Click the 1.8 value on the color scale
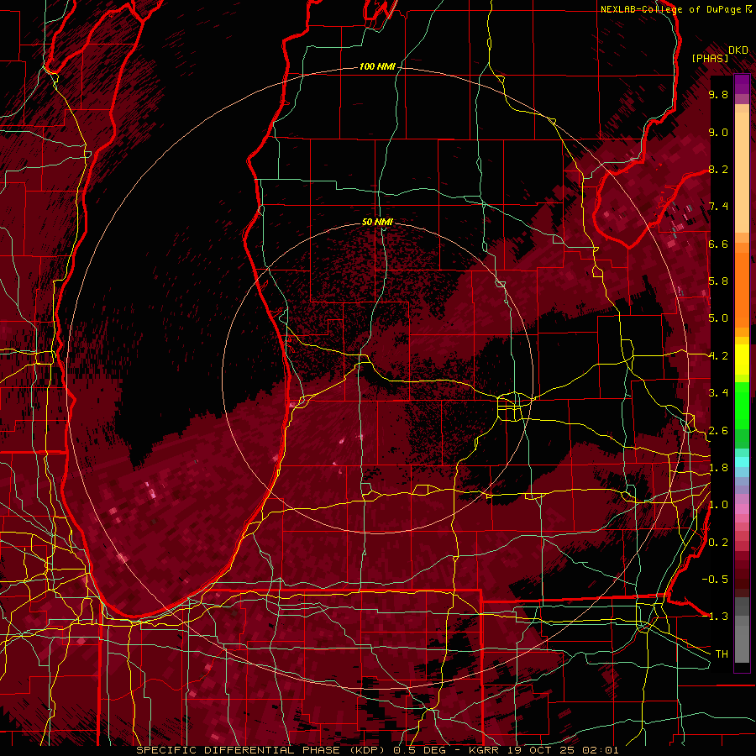756x756 pixels. click(718, 468)
